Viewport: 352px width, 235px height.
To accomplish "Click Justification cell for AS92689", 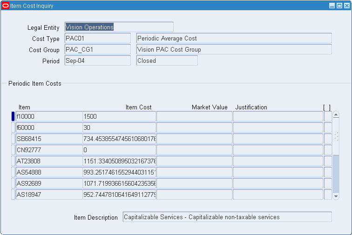I will pos(278,183).
